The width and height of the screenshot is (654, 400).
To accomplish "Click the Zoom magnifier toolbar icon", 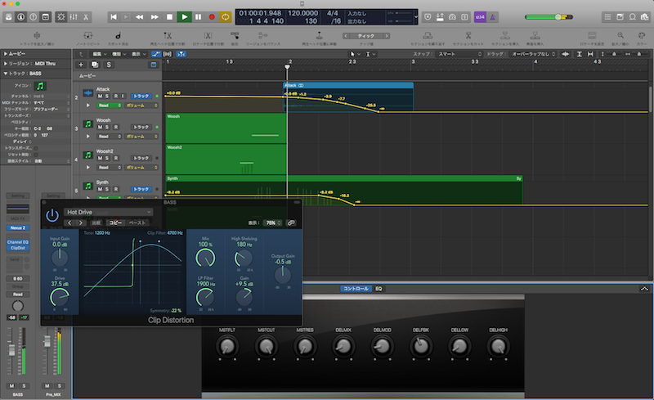I will (x=620, y=36).
